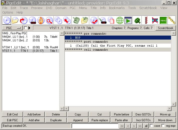Click the Incr GOTOs button
The height and width of the screenshot is (130, 178).
click(143, 120)
